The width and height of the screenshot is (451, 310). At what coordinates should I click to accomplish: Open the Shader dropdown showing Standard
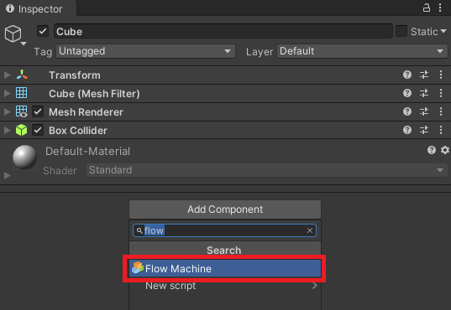[x=266, y=170]
